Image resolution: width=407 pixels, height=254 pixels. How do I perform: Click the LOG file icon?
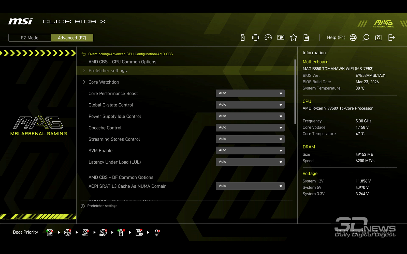coord(306,38)
